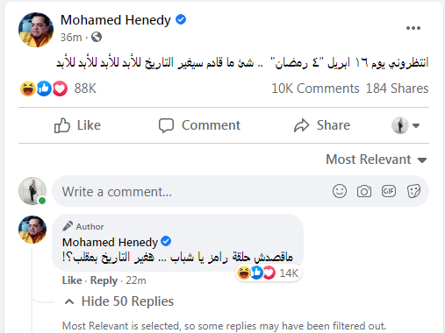Collapse replies with Hide 50 Replies
The width and height of the screenshot is (445, 333).
119,301
